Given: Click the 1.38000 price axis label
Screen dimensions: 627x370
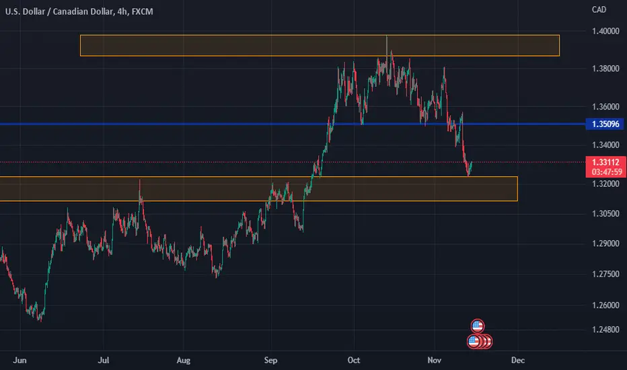Looking at the screenshot, I should click(x=605, y=69).
